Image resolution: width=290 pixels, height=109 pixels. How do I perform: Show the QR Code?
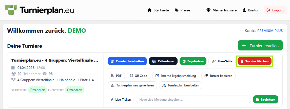point(139,76)
